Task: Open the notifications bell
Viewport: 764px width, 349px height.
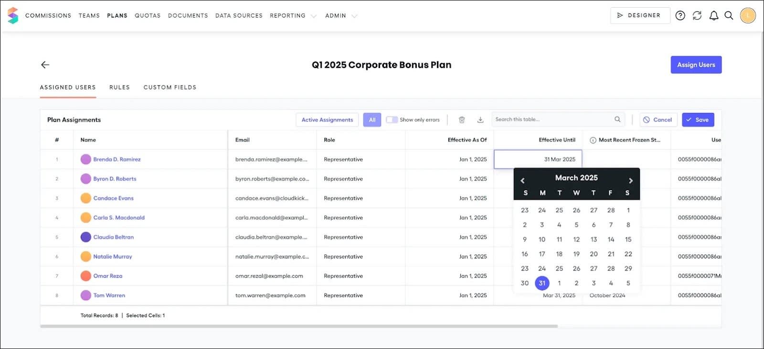Action: pos(714,16)
